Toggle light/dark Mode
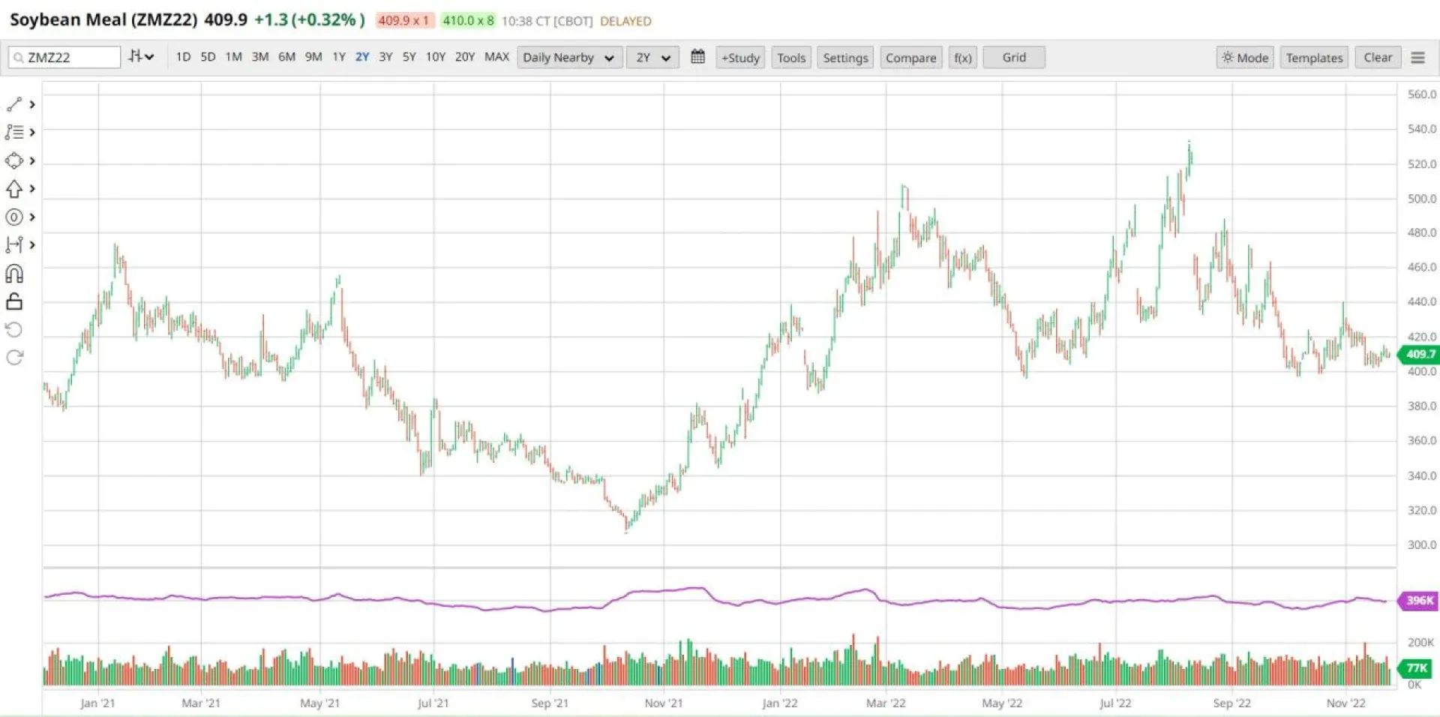This screenshot has width=1440, height=717. tap(1244, 57)
